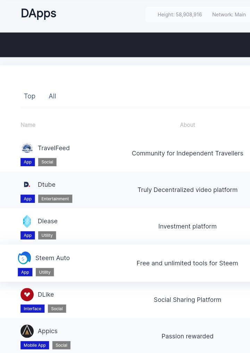The height and width of the screenshot is (353, 250).
Task: Open the Appics name link
Action: coord(48,331)
